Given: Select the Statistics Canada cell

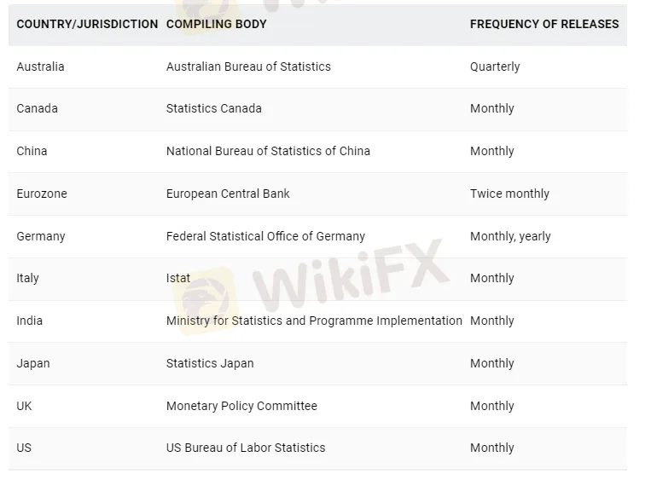Looking at the screenshot, I should click(213, 108).
